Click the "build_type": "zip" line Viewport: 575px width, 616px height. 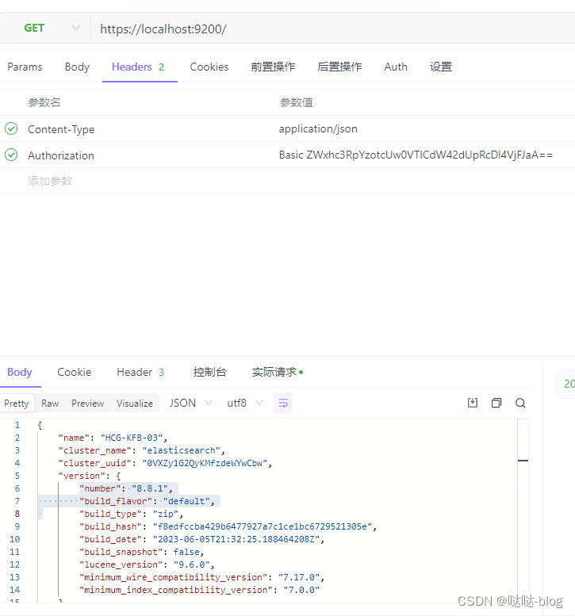pyautogui.click(x=132, y=514)
